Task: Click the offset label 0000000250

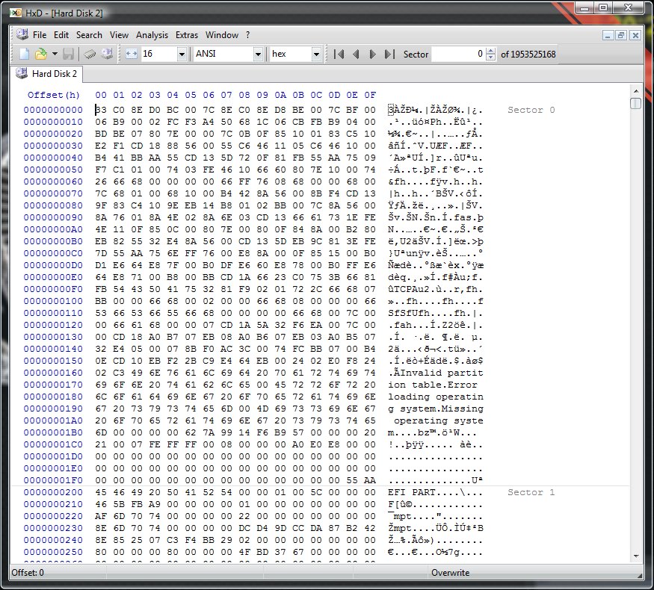Action: 53,552
